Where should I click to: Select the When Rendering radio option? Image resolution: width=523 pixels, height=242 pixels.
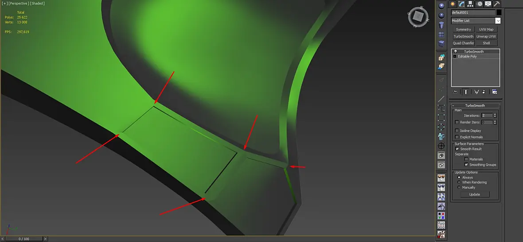click(459, 182)
